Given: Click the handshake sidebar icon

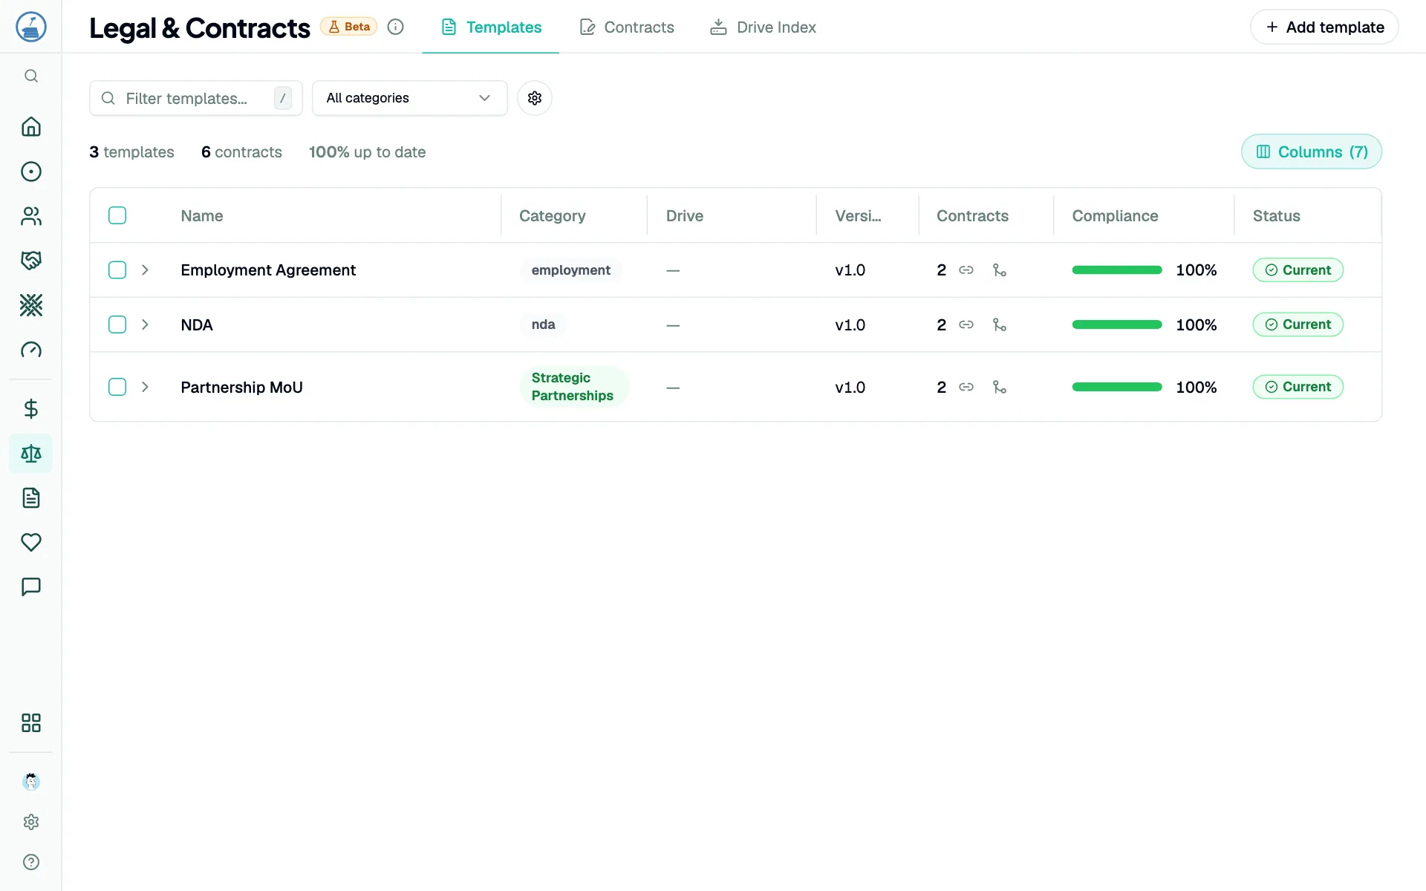Looking at the screenshot, I should [x=30, y=261].
